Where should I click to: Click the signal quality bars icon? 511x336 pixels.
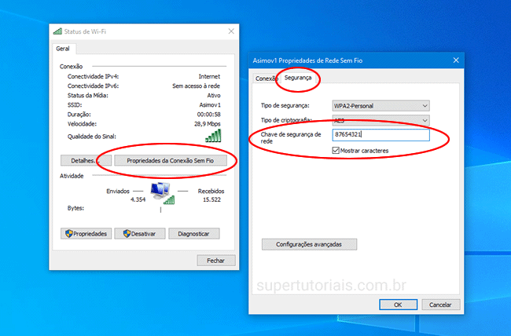point(213,136)
